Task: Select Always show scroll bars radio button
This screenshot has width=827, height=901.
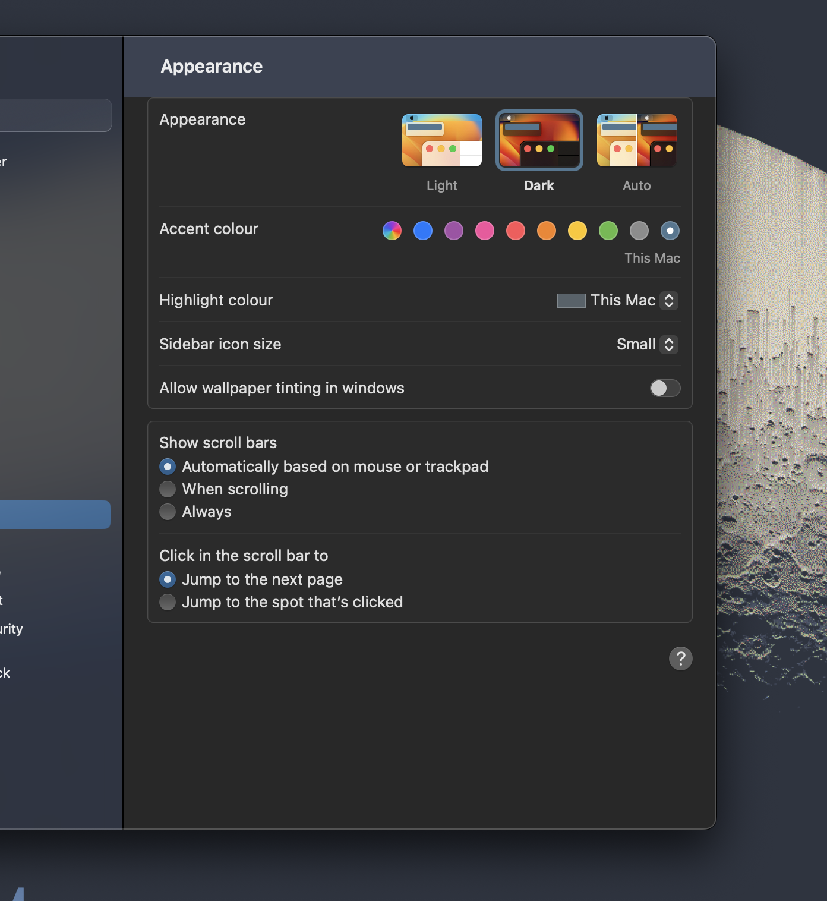Action: (x=168, y=512)
